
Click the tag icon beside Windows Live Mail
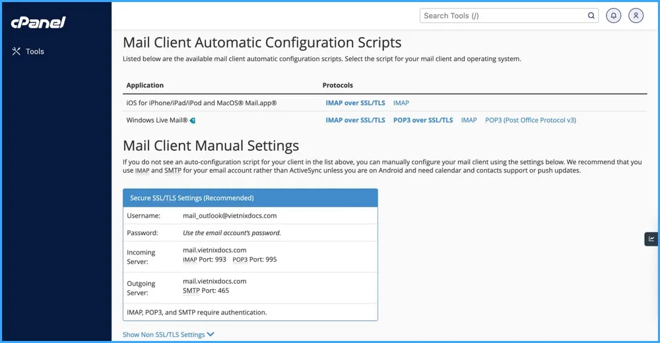[193, 120]
